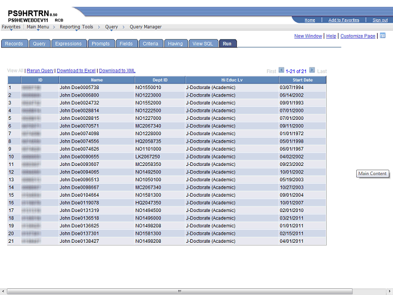Click the Name column header
Image resolution: width=393 pixels, height=295 pixels.
(x=97, y=80)
